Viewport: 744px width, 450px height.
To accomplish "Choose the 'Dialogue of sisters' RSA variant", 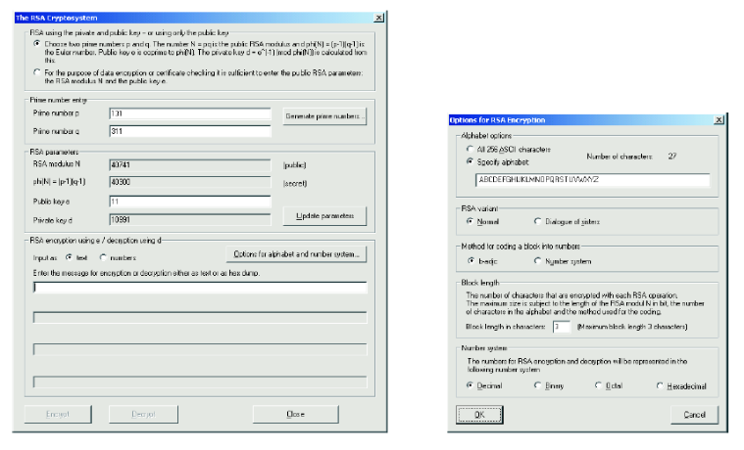I will tap(537, 221).
